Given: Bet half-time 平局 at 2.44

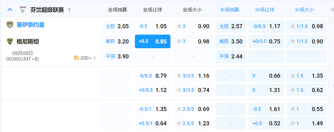Looking at the screenshot, I should (x=231, y=56).
